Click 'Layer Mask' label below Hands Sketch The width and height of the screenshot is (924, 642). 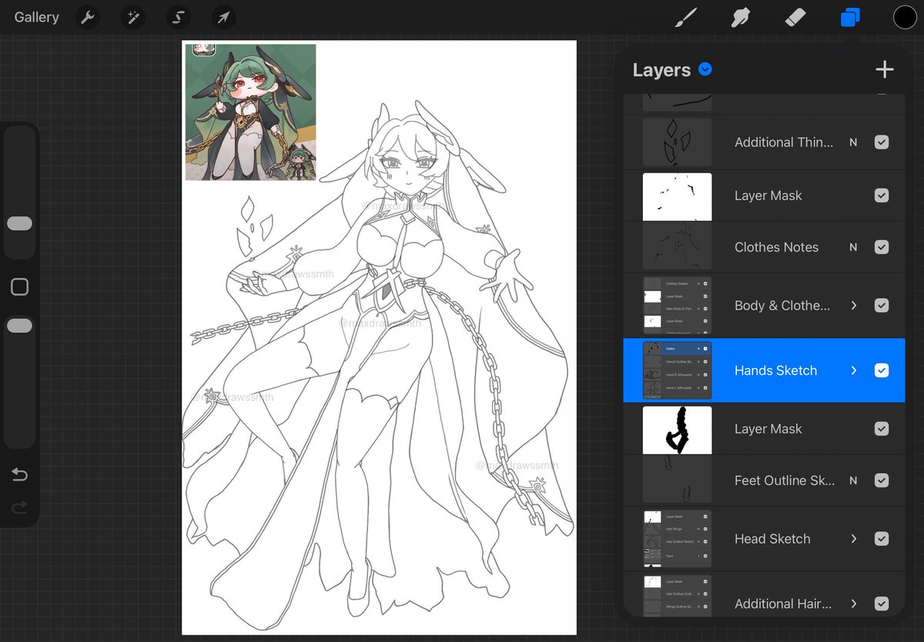[x=768, y=429]
